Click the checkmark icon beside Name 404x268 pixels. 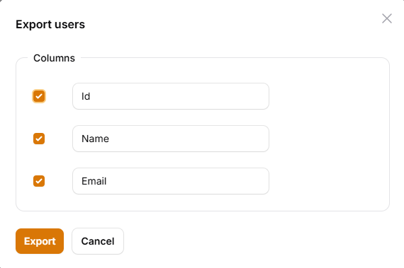click(39, 139)
